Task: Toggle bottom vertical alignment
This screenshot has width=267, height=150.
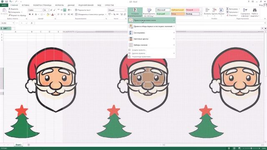Action: [x=65, y=10]
